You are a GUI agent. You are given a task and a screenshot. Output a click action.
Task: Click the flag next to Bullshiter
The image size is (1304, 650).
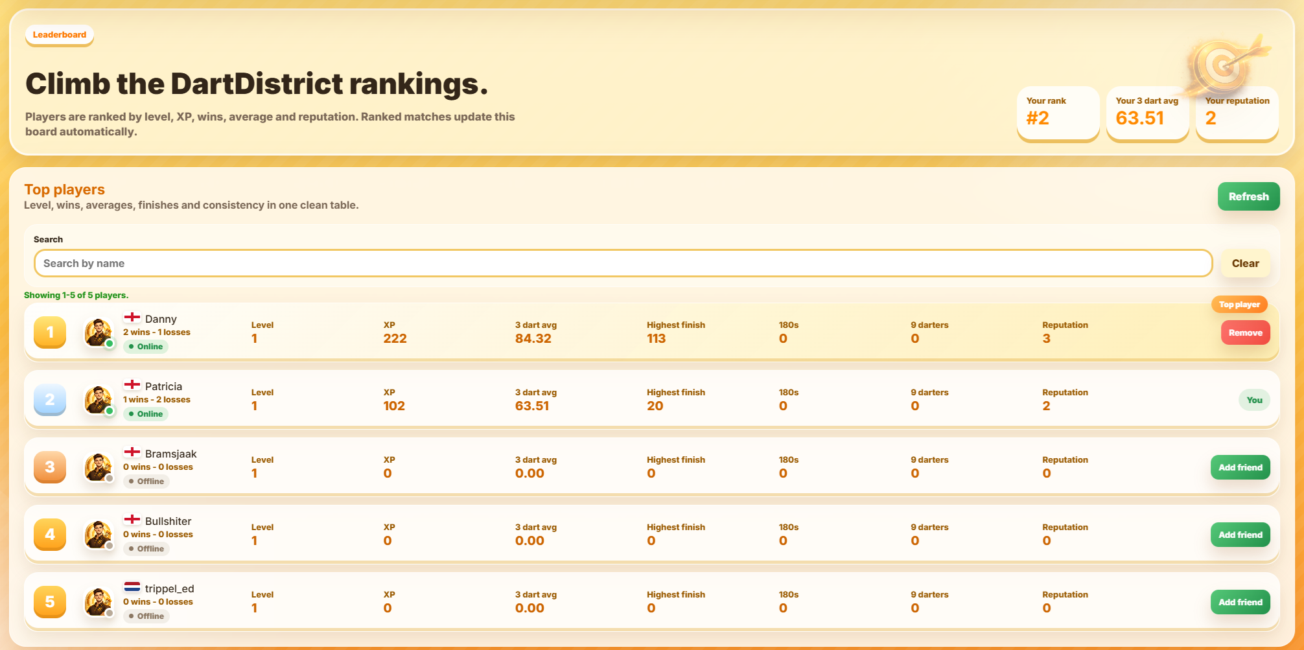pyautogui.click(x=132, y=520)
